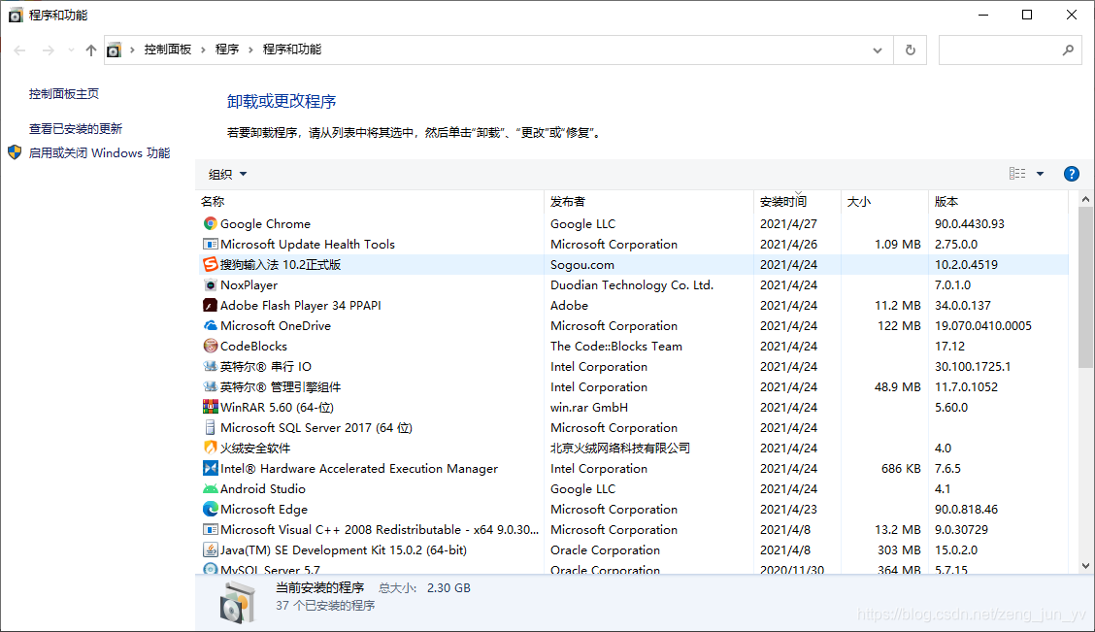
Task: Click the Microsoft SQL Server 2017 icon
Action: 211,427
